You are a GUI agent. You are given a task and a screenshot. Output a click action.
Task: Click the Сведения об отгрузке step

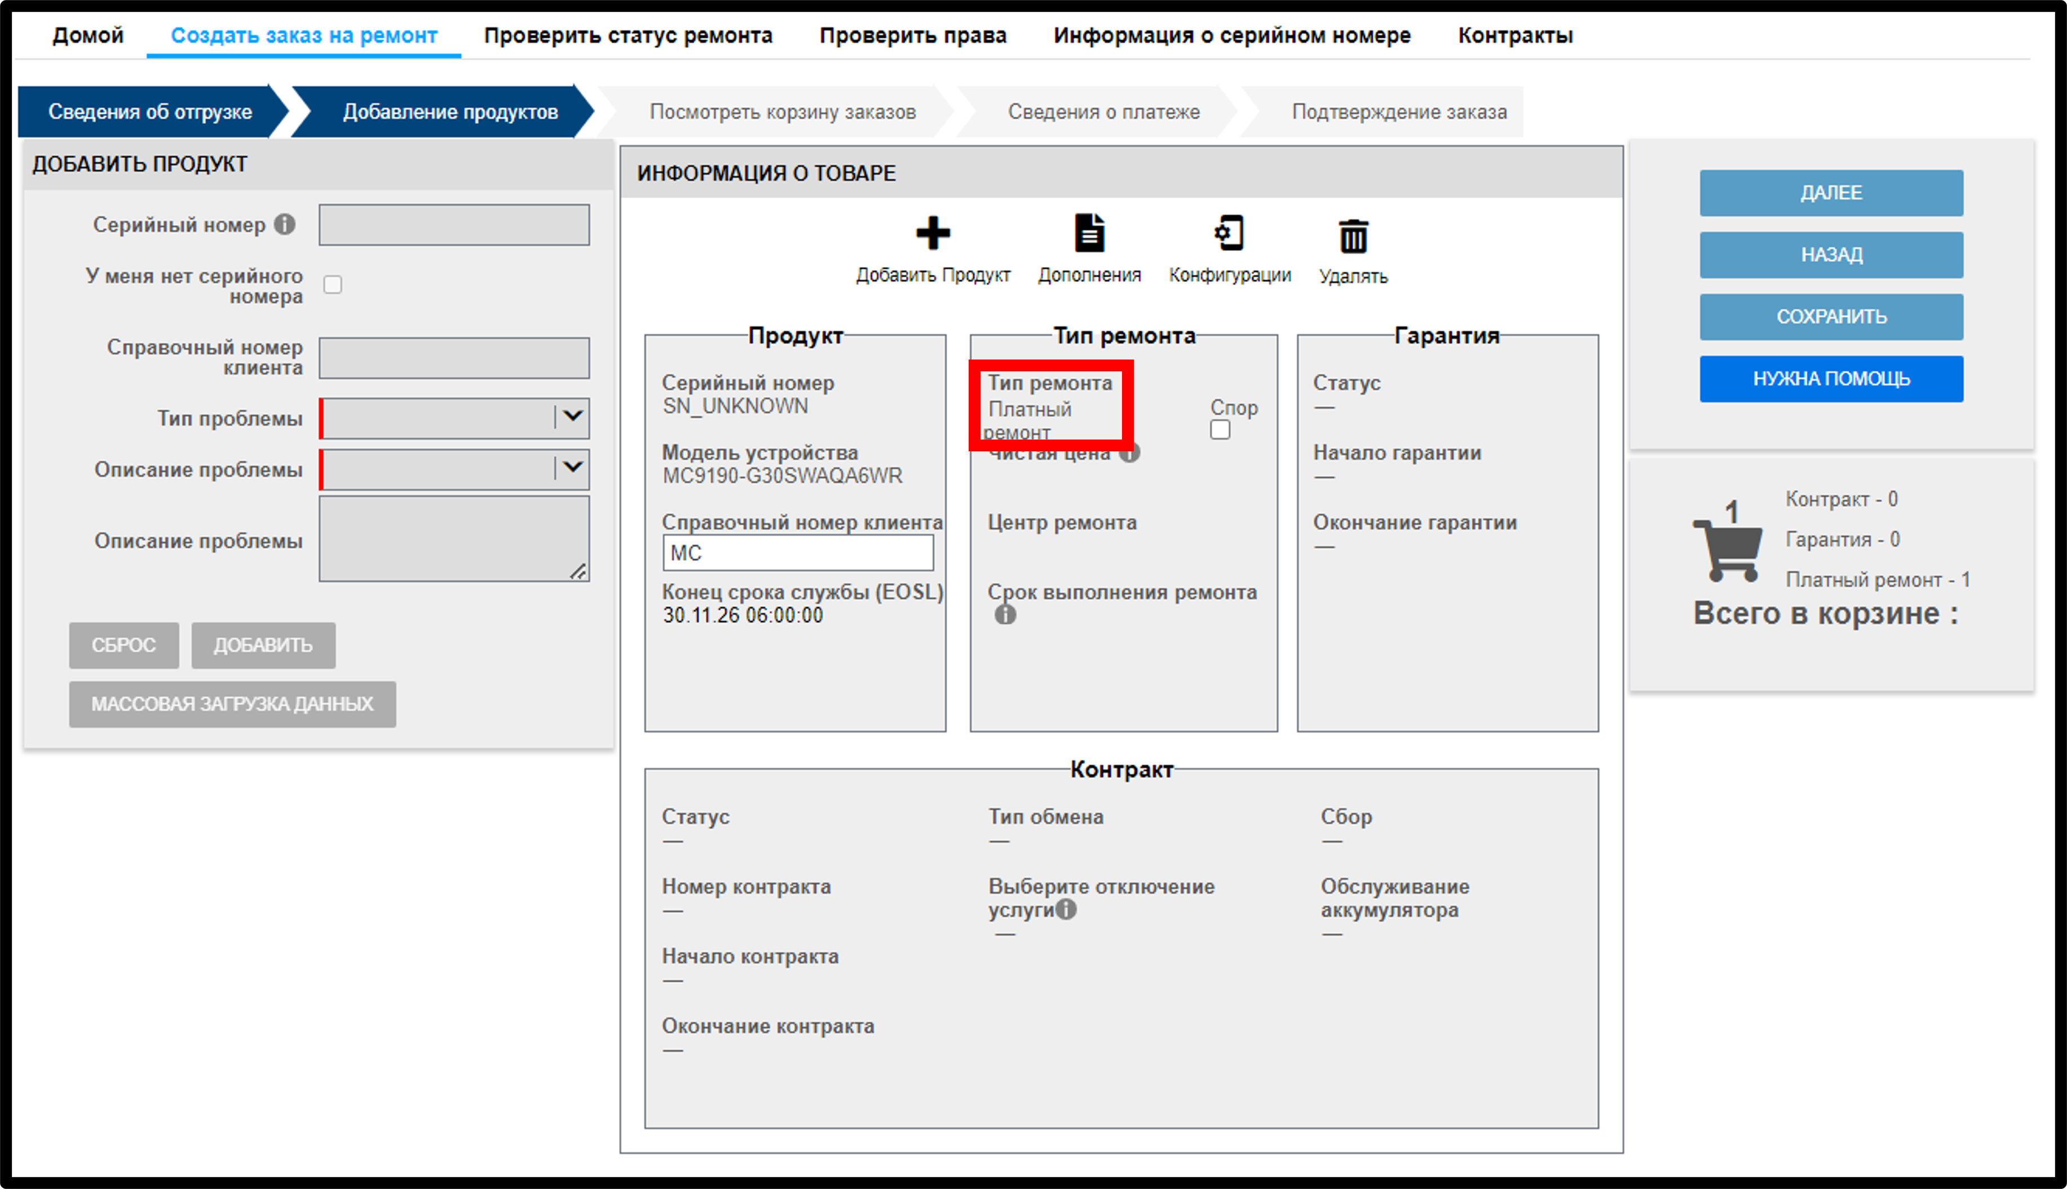click(151, 112)
